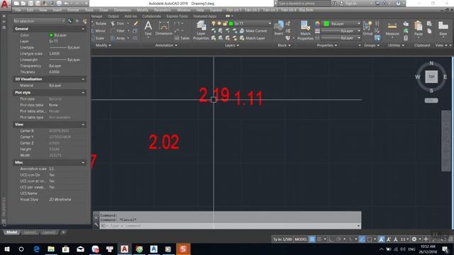Click the Measure tool

coord(392,28)
